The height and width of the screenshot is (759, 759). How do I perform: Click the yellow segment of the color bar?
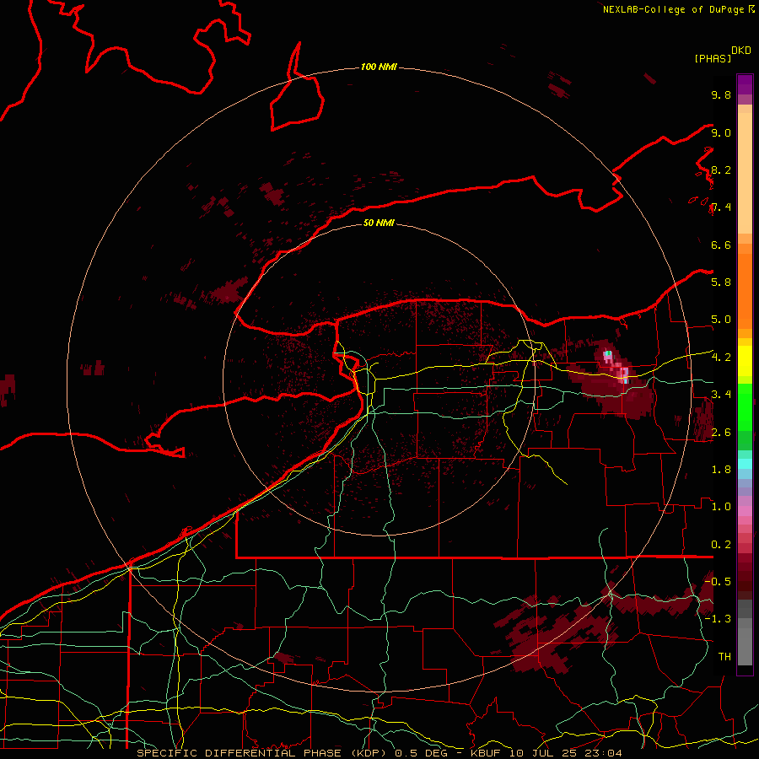tap(745, 361)
